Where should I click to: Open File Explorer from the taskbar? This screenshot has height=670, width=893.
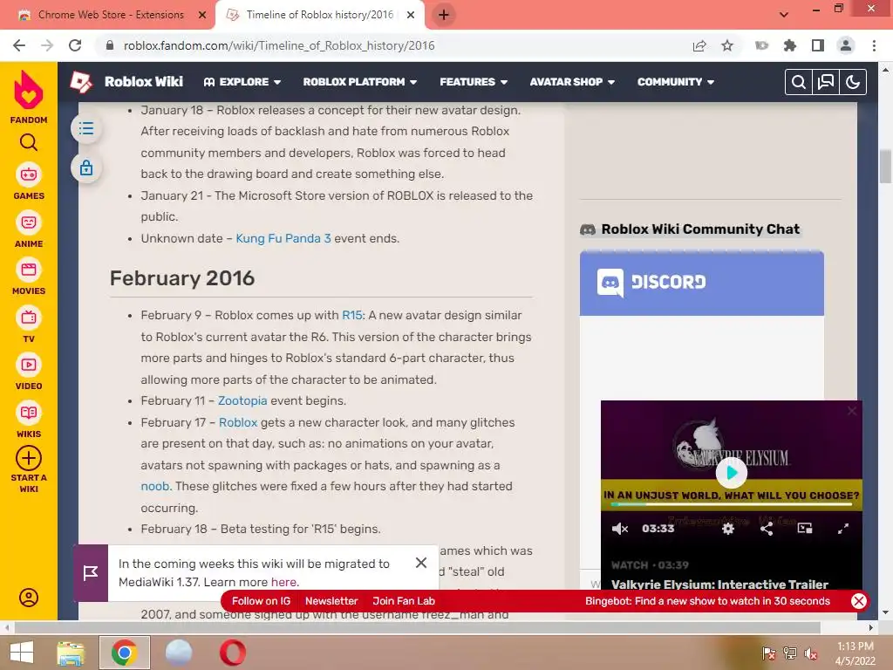71,653
